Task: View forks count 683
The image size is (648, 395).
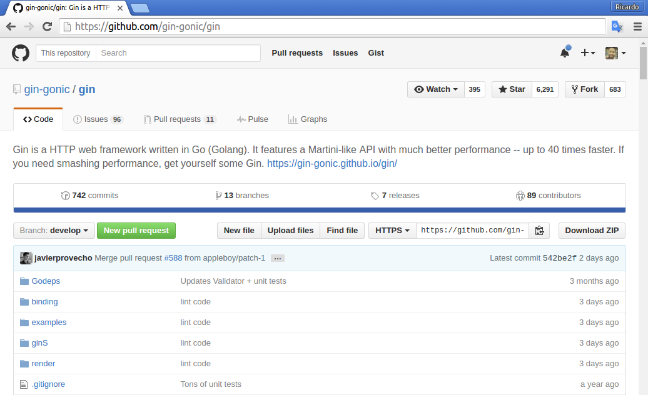Action: coord(615,89)
